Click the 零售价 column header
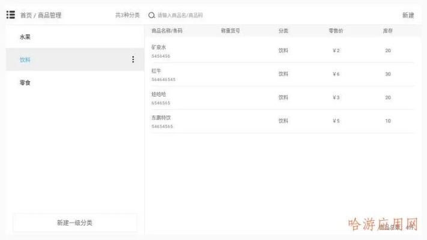This screenshot has width=427, height=240. click(336, 31)
